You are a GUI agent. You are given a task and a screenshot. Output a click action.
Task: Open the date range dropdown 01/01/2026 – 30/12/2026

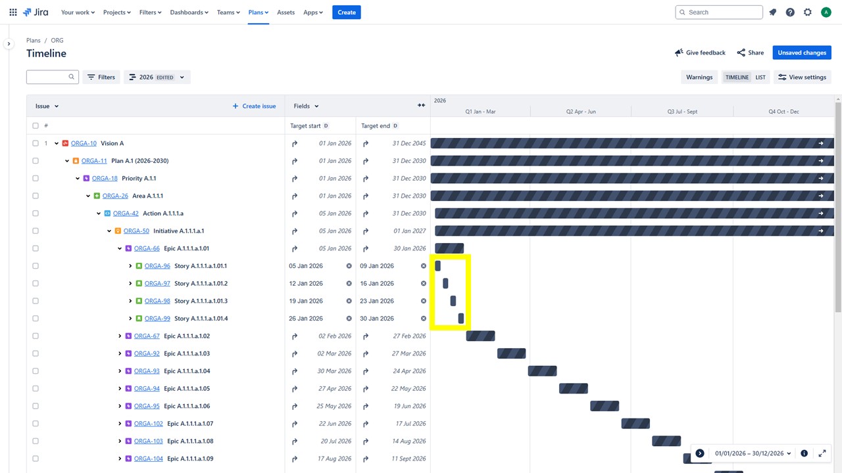(753, 453)
